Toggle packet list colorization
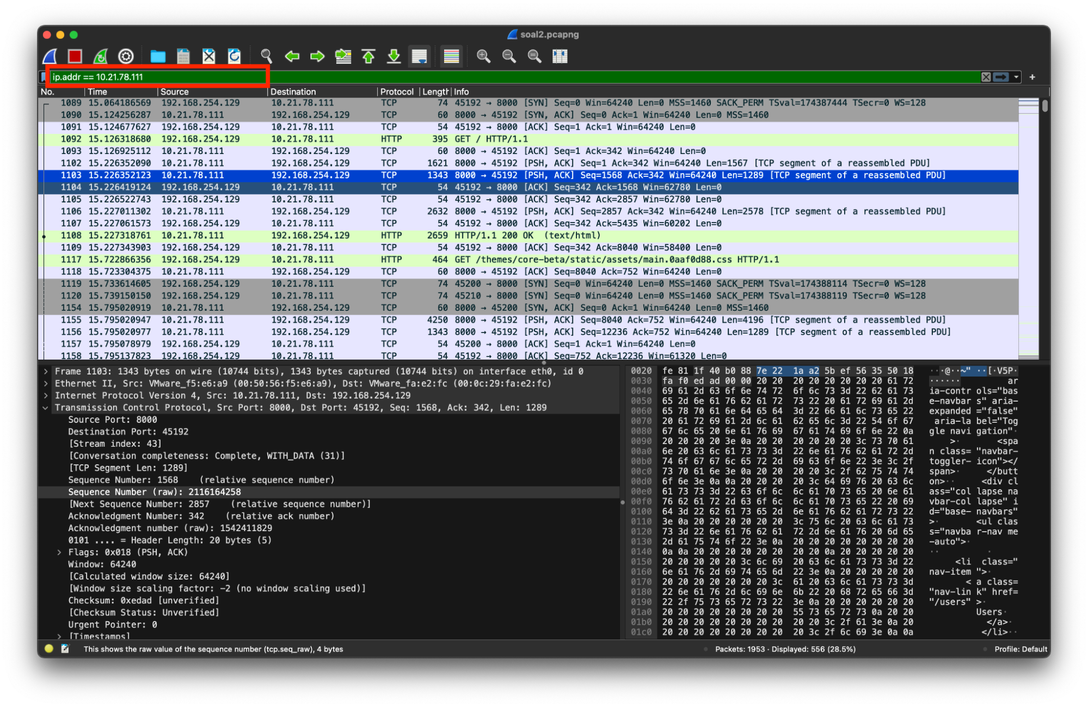The image size is (1088, 708). [x=451, y=56]
